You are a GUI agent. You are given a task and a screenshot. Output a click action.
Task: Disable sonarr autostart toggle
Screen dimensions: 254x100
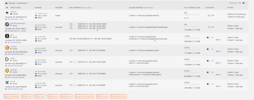[208, 84]
